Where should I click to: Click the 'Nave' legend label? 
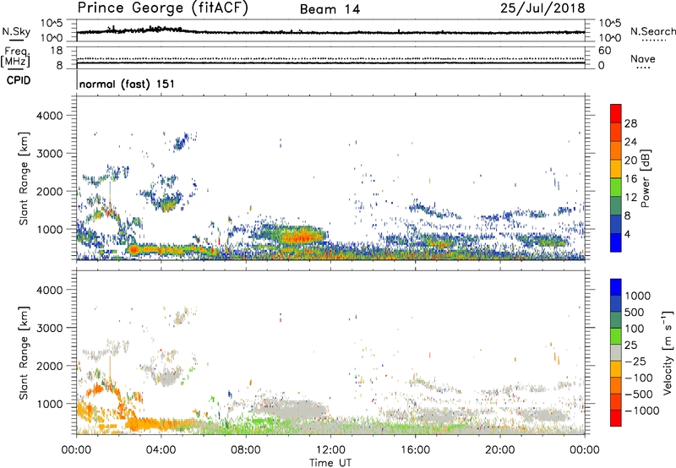point(643,58)
